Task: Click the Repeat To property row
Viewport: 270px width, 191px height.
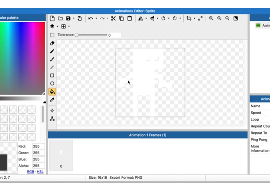Action: [x=260, y=133]
